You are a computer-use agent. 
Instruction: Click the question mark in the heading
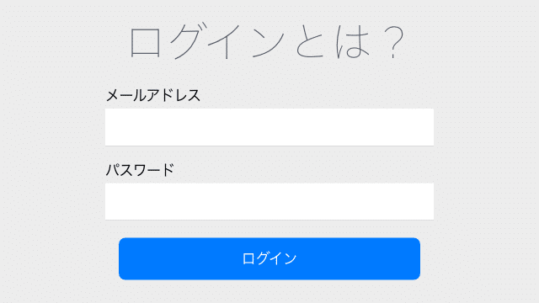click(394, 42)
